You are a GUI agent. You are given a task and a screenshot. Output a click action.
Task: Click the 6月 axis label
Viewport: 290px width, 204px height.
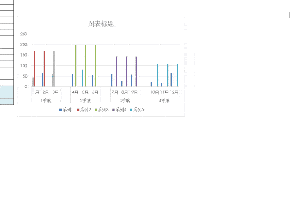click(95, 92)
